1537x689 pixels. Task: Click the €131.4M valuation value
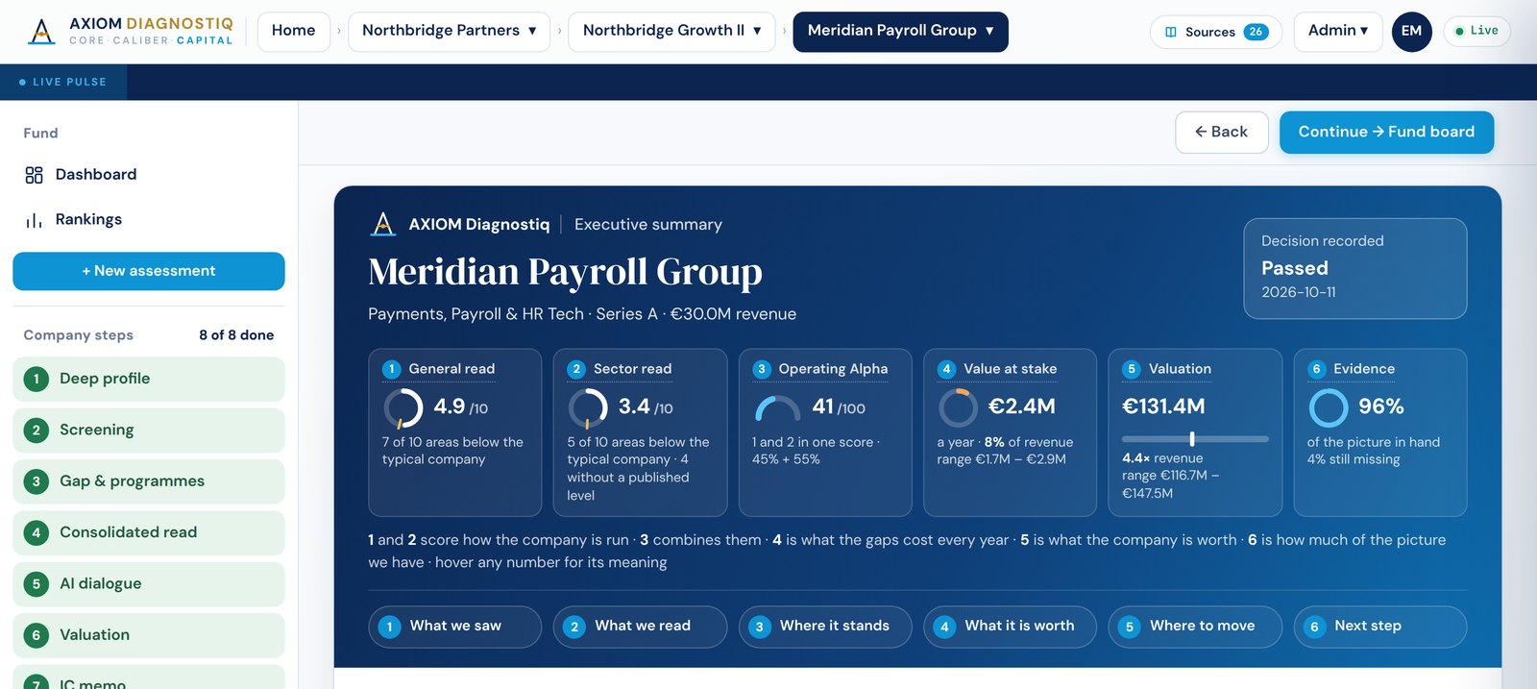[1163, 406]
